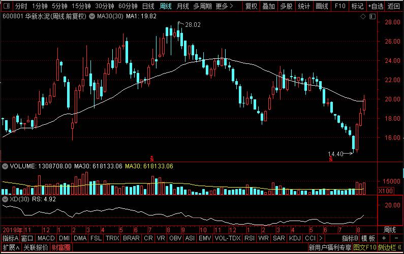Open the 窗口 window setting

[27, 238]
